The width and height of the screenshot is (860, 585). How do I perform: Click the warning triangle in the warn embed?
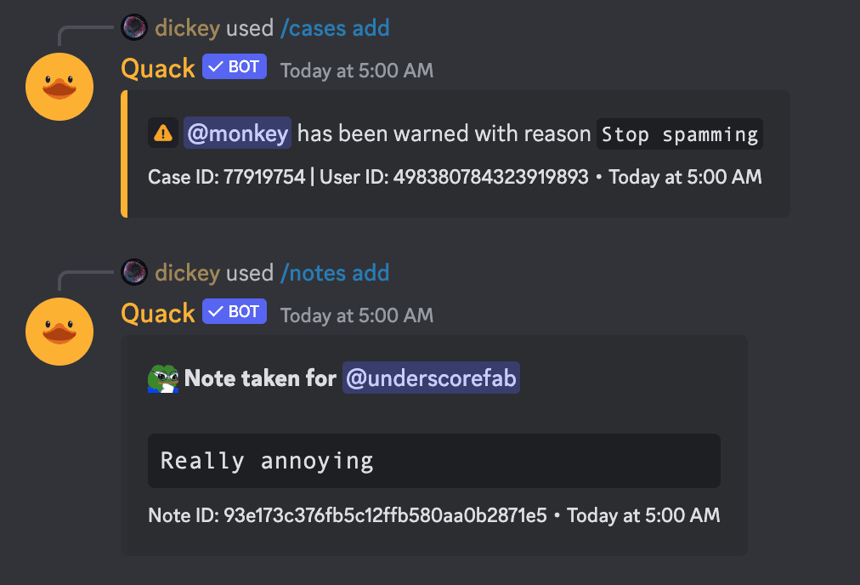(161, 133)
